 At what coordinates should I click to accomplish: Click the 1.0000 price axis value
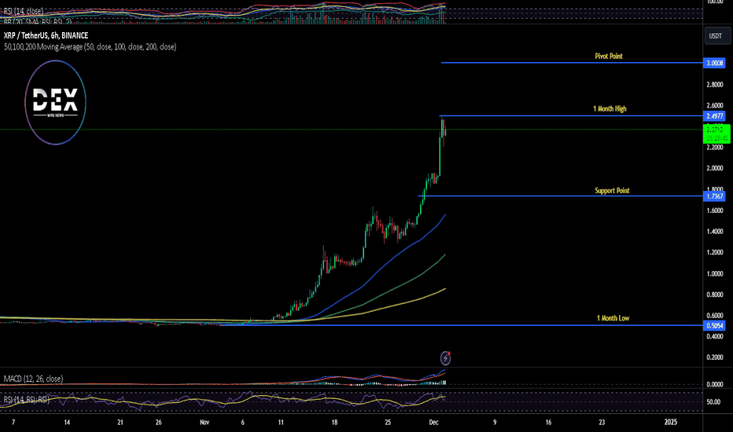coord(715,273)
